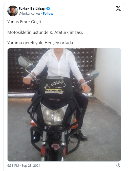Open the Furkan Bölükbaşı display name link

click(x=32, y=9)
